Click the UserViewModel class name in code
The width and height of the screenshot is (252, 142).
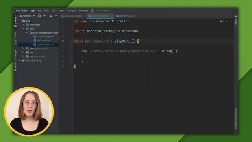(x=97, y=41)
